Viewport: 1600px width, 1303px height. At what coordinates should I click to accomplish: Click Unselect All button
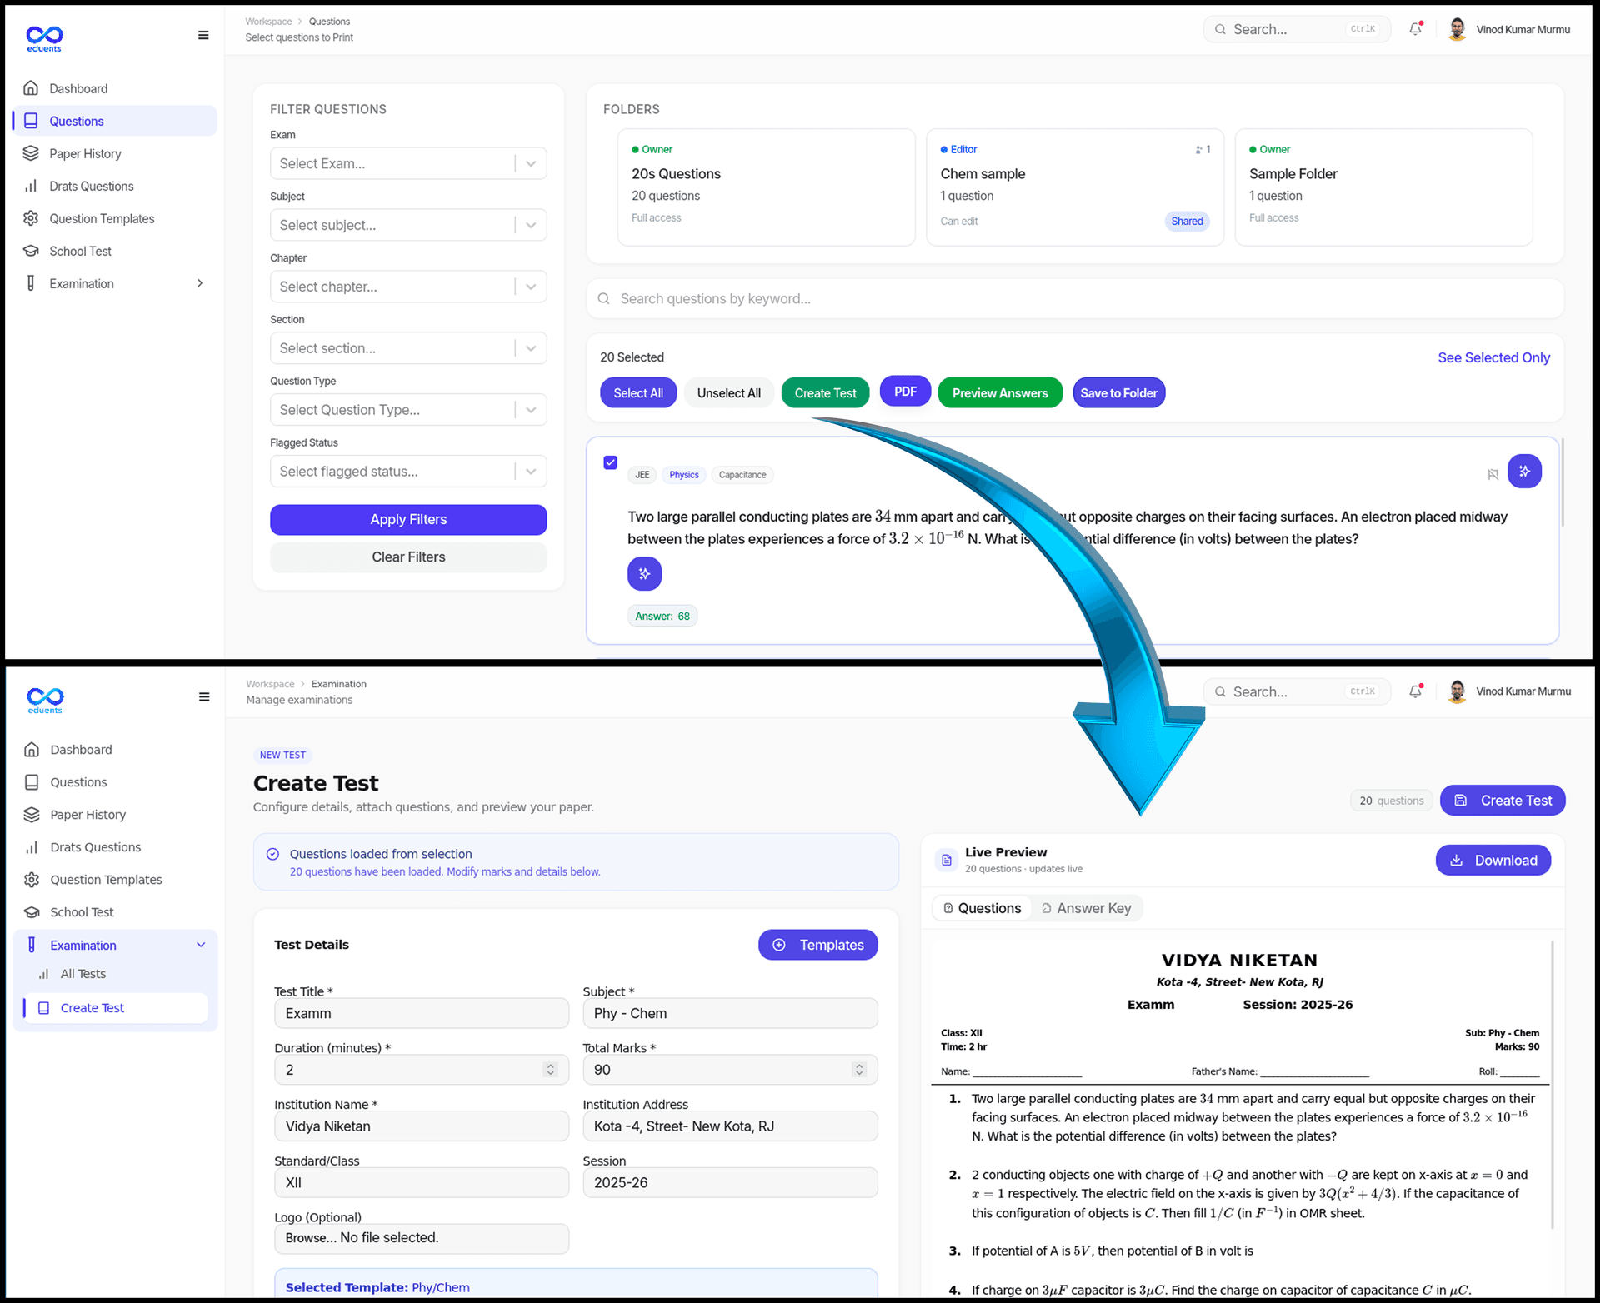coord(729,393)
